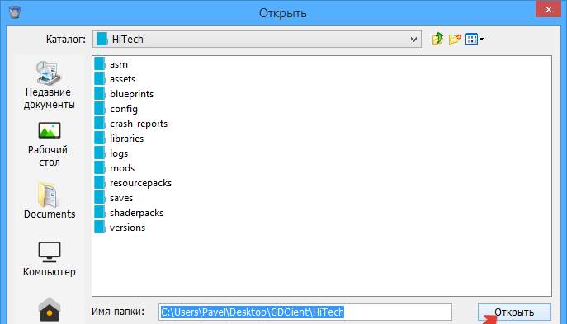
Task: Open the home location shortcut
Action: point(50,309)
